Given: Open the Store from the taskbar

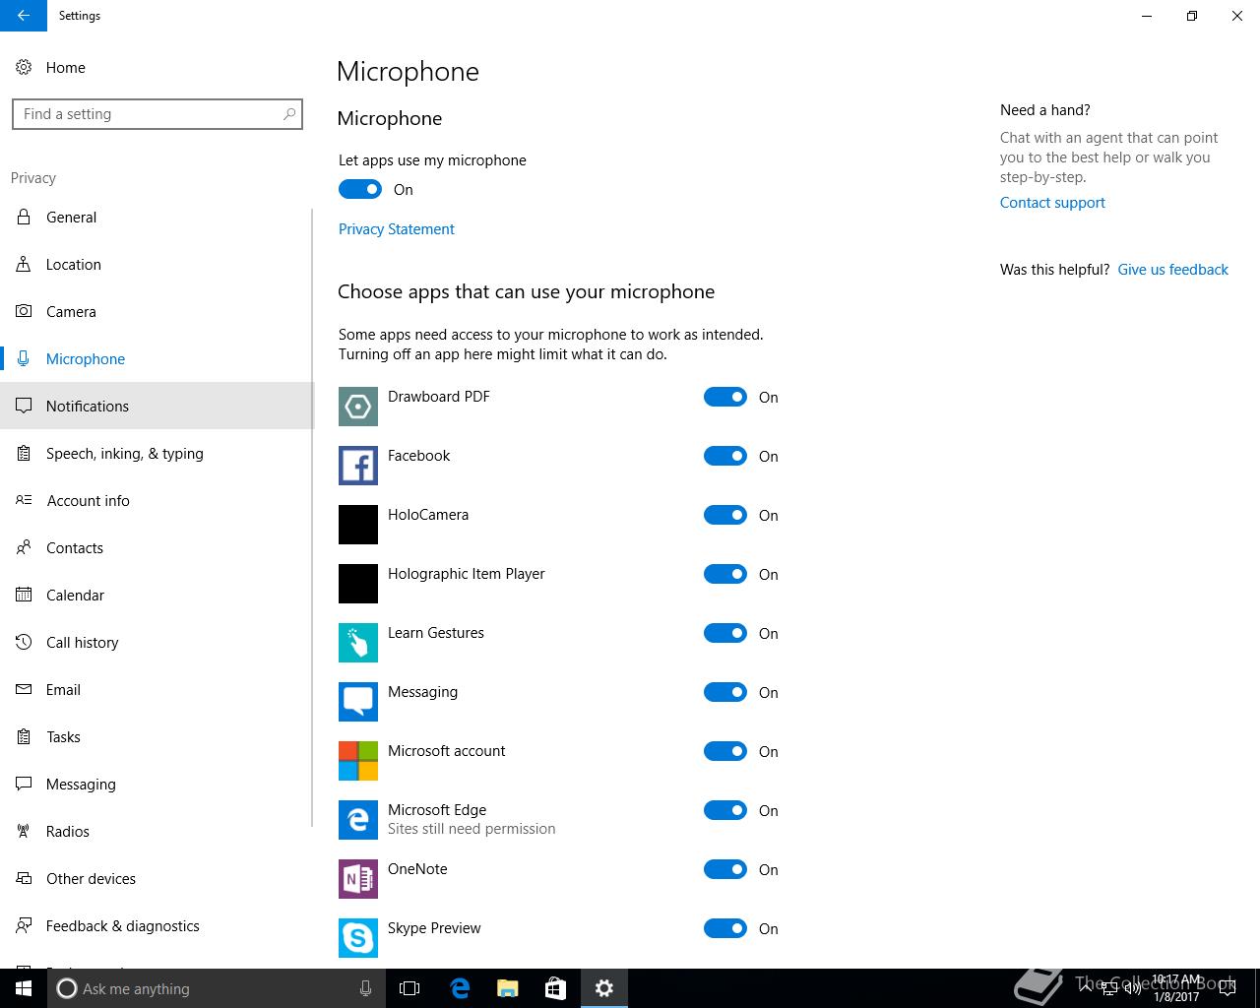Looking at the screenshot, I should (556, 988).
